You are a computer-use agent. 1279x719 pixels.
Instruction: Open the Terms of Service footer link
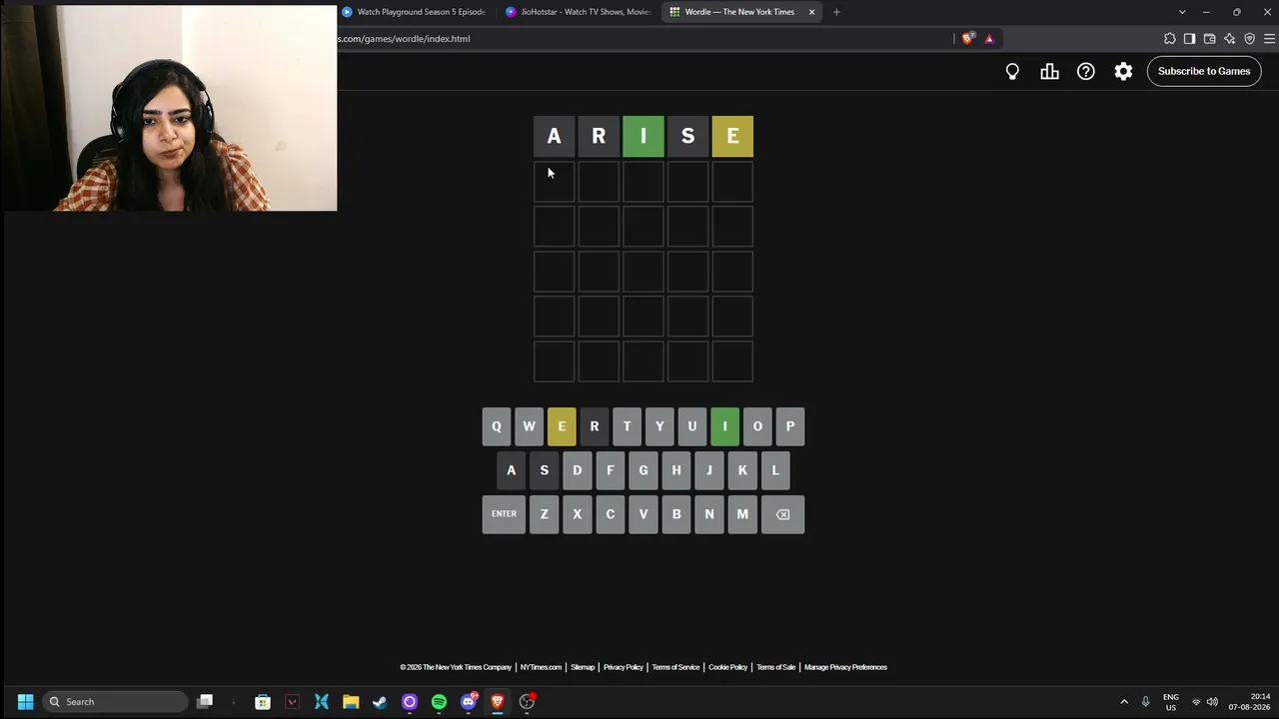click(675, 667)
